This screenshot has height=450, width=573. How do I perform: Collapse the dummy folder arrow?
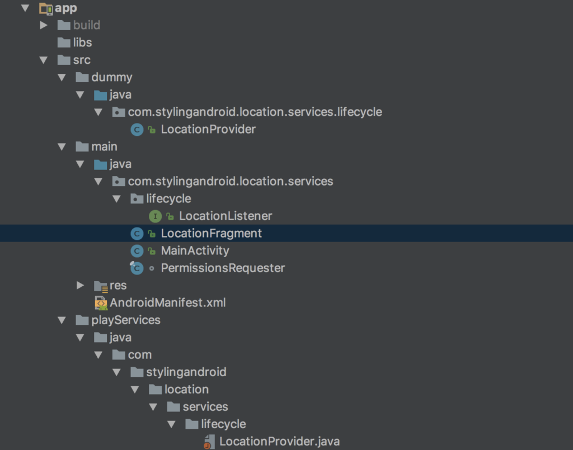click(x=62, y=77)
